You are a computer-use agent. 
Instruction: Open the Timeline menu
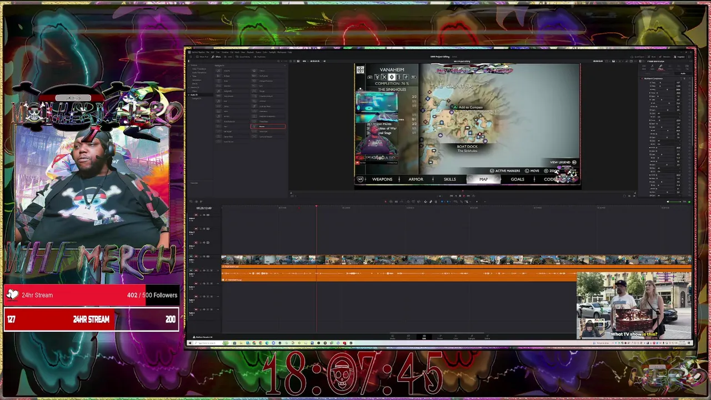tap(225, 52)
